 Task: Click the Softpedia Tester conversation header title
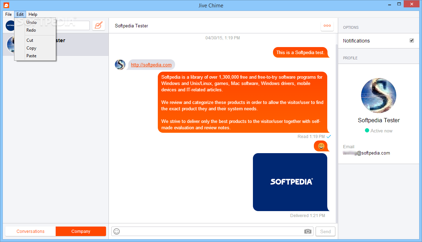[131, 26]
